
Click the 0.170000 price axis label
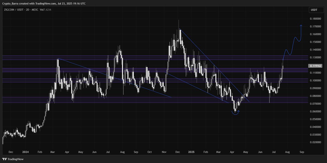316,27
